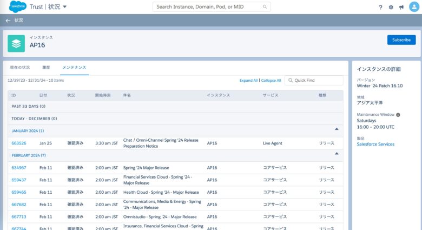The image size is (422, 230).
Task: Click the Collapse All link
Action: coord(271,80)
